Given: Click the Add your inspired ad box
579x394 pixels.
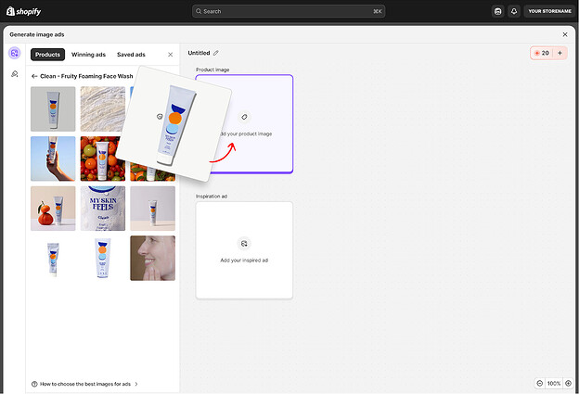Looking at the screenshot, I should click(244, 250).
